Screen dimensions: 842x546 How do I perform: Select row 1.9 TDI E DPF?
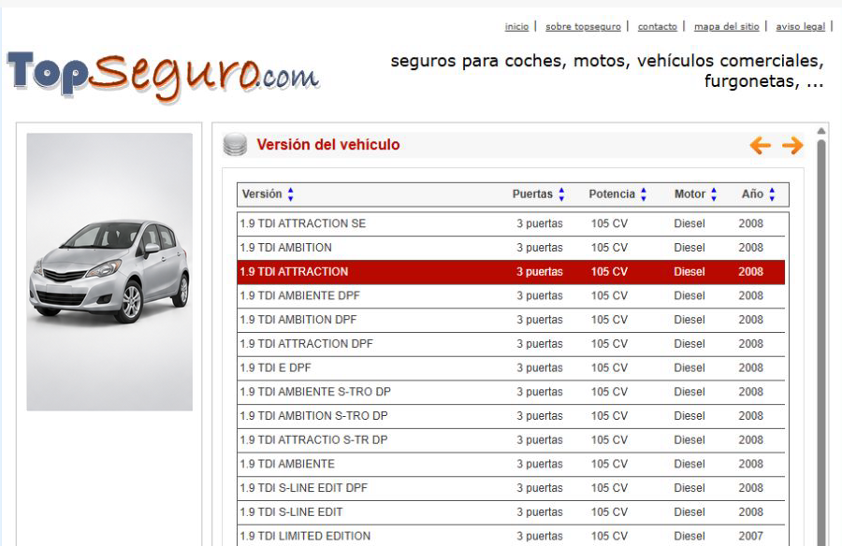pyautogui.click(x=511, y=368)
